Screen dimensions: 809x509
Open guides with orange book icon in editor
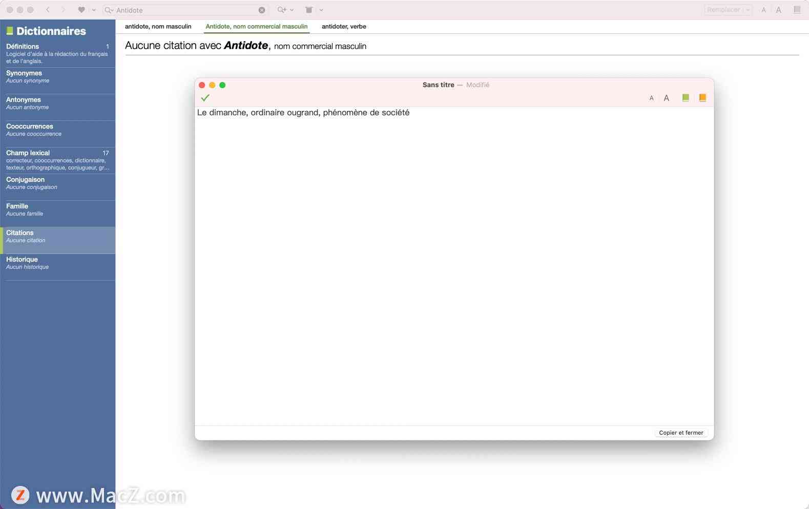pyautogui.click(x=702, y=98)
